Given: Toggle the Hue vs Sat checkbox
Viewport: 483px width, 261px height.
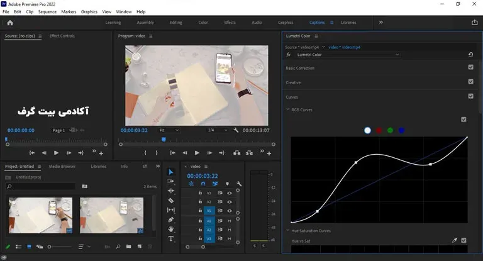Looking at the screenshot, I should (x=464, y=240).
